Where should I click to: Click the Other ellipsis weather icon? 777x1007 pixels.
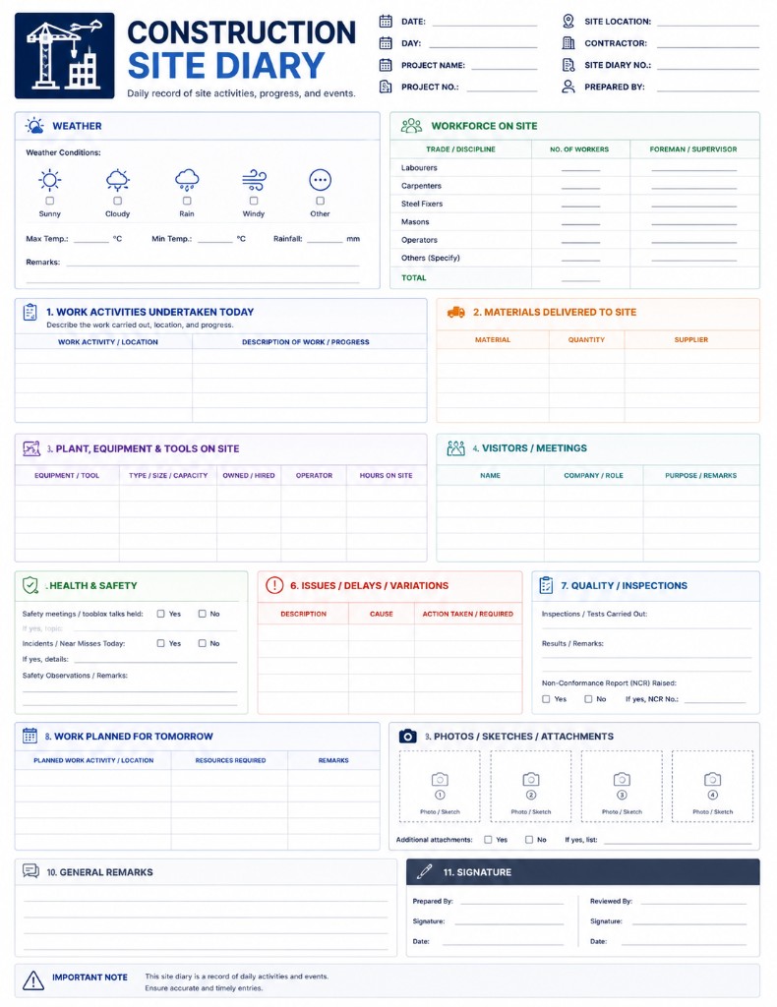(320, 181)
